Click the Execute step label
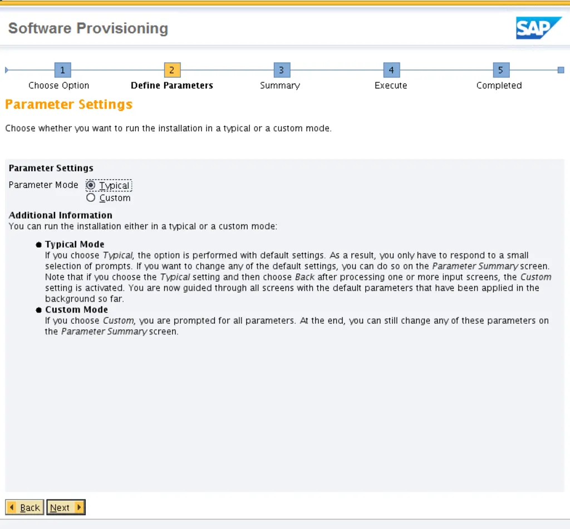 click(x=391, y=86)
